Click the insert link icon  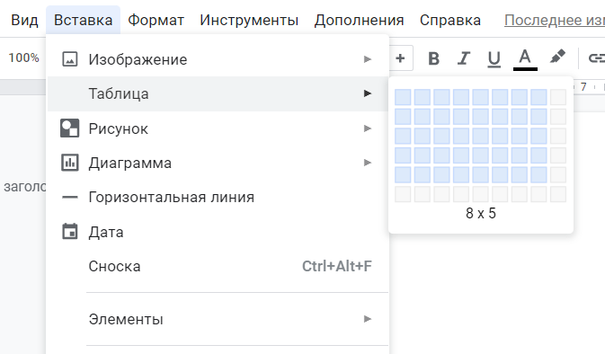596,58
